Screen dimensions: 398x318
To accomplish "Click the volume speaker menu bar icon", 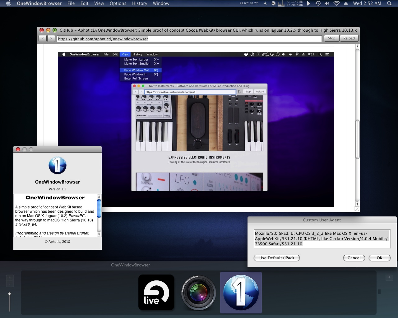I will [x=326, y=3].
